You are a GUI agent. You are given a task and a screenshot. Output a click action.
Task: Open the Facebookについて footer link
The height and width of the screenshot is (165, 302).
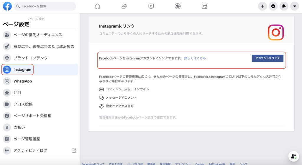click(x=93, y=164)
